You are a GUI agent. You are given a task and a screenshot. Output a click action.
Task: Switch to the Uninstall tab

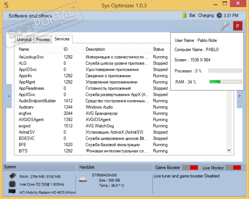pos(24,40)
